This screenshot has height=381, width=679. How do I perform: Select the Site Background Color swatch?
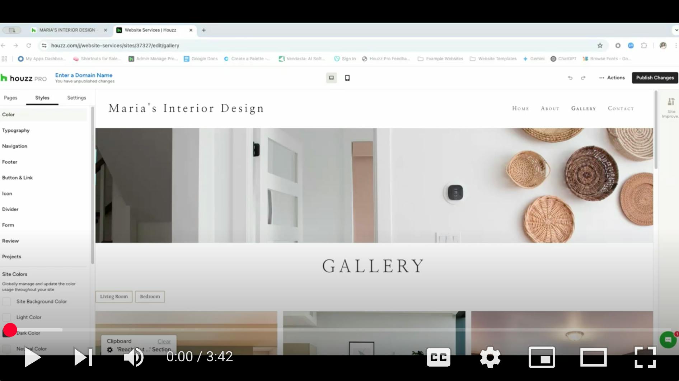6,302
